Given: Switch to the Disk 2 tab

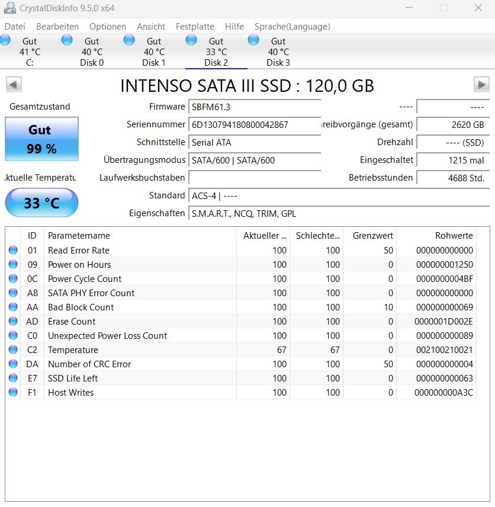Looking at the screenshot, I should pyautogui.click(x=216, y=52).
